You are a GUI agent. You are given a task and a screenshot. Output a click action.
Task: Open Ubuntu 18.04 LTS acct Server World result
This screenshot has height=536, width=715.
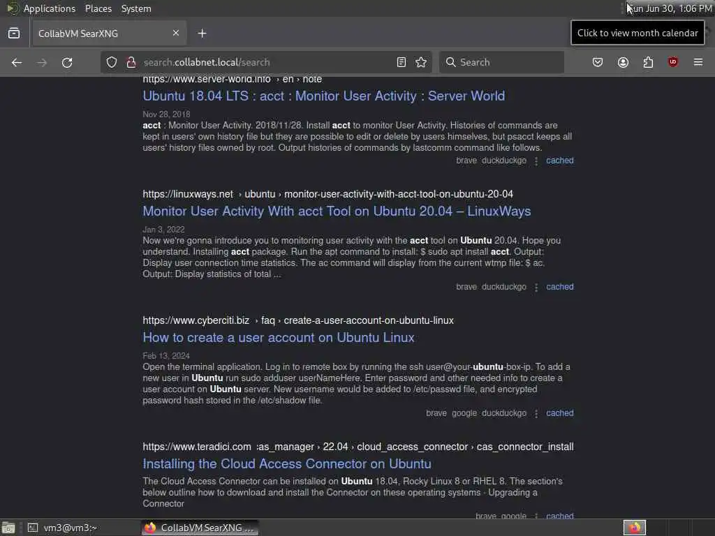tap(324, 96)
